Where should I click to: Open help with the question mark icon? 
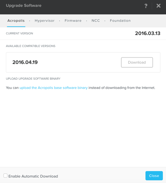pyautogui.click(x=146, y=6)
